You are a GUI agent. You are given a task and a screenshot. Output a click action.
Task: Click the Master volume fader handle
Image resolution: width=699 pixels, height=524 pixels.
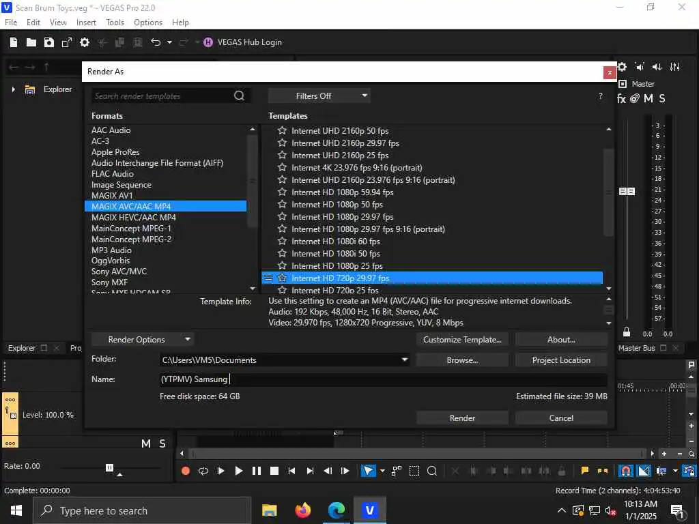pyautogui.click(x=627, y=192)
